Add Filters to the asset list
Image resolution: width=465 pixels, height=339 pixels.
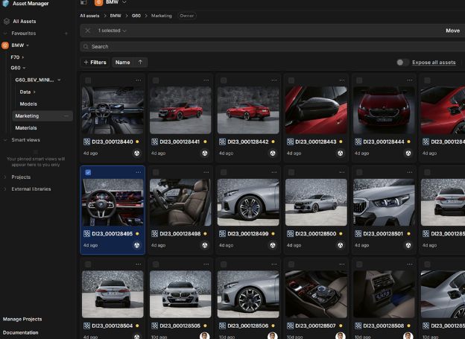tap(95, 63)
